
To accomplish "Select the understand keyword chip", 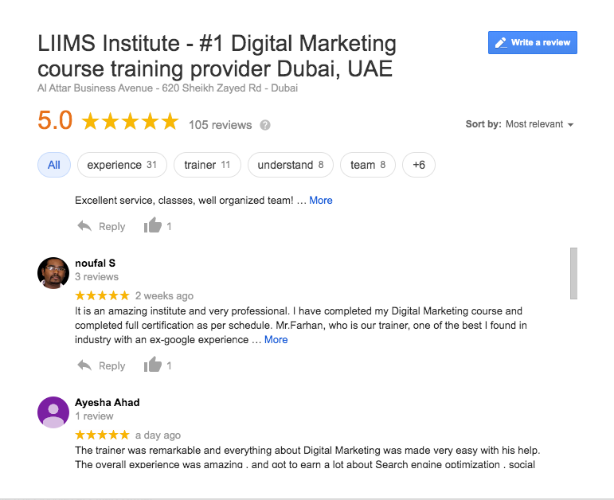I will click(x=291, y=165).
